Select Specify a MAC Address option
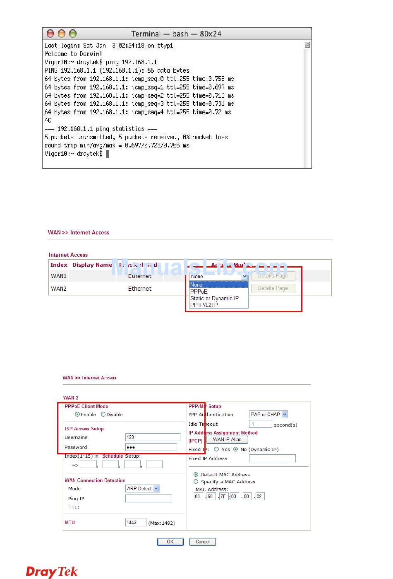Image resolution: width=393 pixels, height=579 pixels. coord(196,482)
